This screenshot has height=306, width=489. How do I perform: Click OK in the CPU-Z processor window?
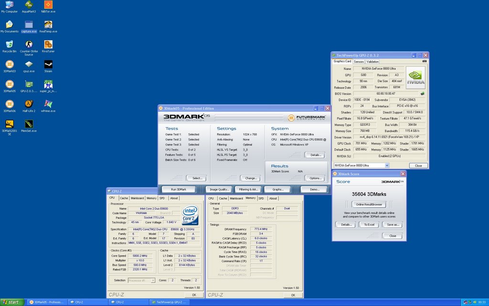pyautogui.click(x=194, y=295)
